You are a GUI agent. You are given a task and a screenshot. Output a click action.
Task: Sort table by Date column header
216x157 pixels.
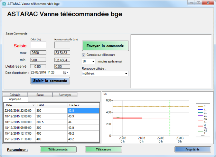click(20, 105)
